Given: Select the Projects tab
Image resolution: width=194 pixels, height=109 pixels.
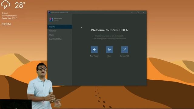Looking at the screenshot, I should (60, 27).
